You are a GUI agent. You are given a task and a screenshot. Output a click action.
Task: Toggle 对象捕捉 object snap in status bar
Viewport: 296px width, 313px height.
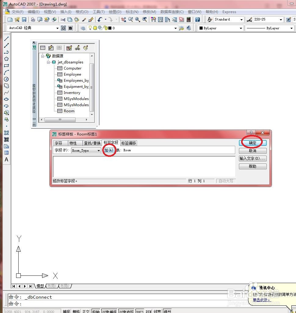(109, 311)
